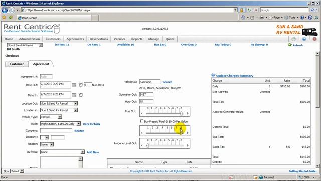Image resolution: width=321 pixels, height=181 pixels.
Task: Click the Rent Centric logo
Action: (x=32, y=29)
